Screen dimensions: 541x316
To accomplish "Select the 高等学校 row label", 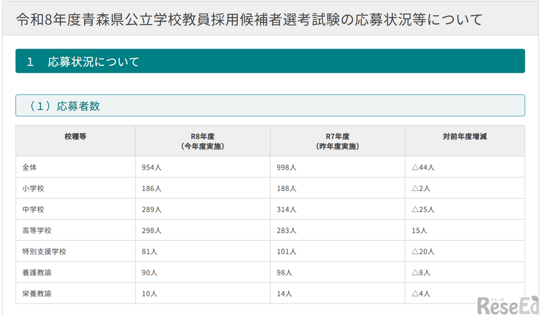I will [37, 230].
